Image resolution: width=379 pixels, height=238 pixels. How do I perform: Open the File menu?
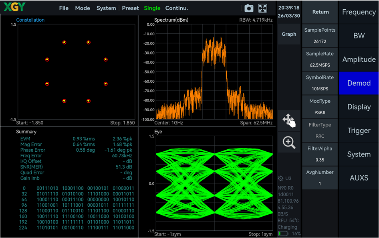click(64, 8)
